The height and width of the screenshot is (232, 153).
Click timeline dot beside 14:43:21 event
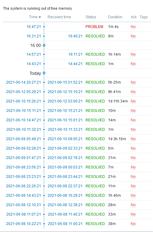point(44,64)
